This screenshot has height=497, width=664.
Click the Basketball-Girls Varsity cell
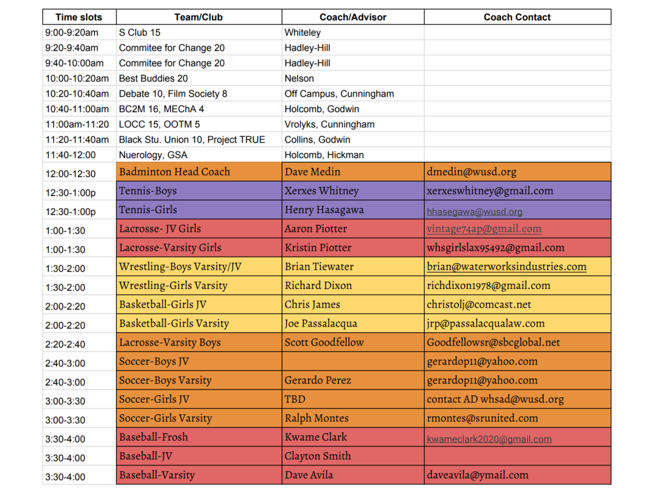[198, 323]
